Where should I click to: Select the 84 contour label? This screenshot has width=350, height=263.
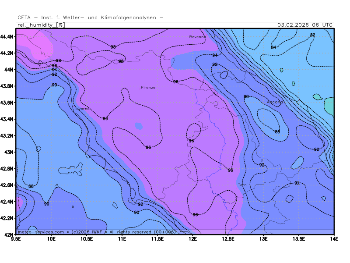(273, 47)
